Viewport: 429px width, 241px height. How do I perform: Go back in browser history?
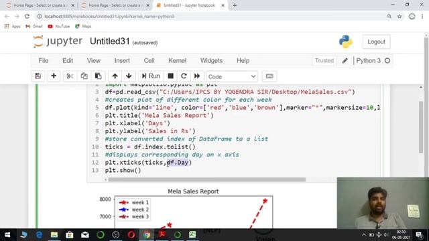(7, 16)
